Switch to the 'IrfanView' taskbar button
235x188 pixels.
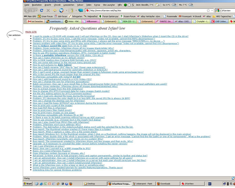[192, 184]
